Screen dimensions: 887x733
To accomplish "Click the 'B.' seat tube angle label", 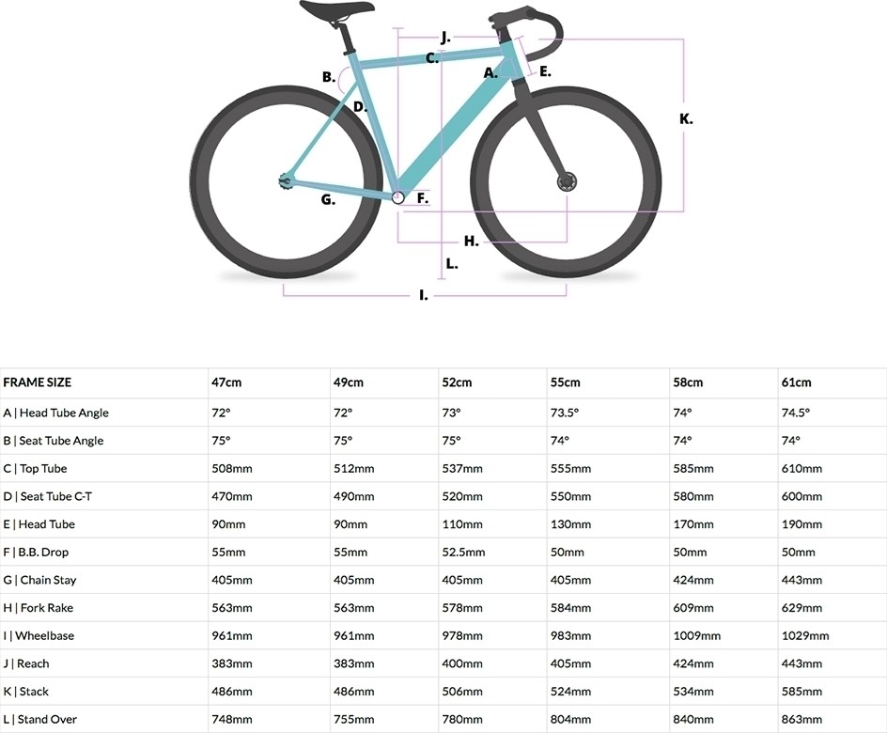I will [329, 77].
